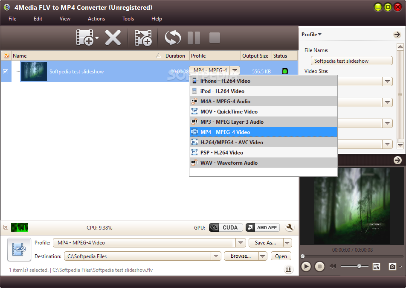Open the Browse dropdown arrow
Viewport: 406px width, 288px height.
click(x=263, y=256)
